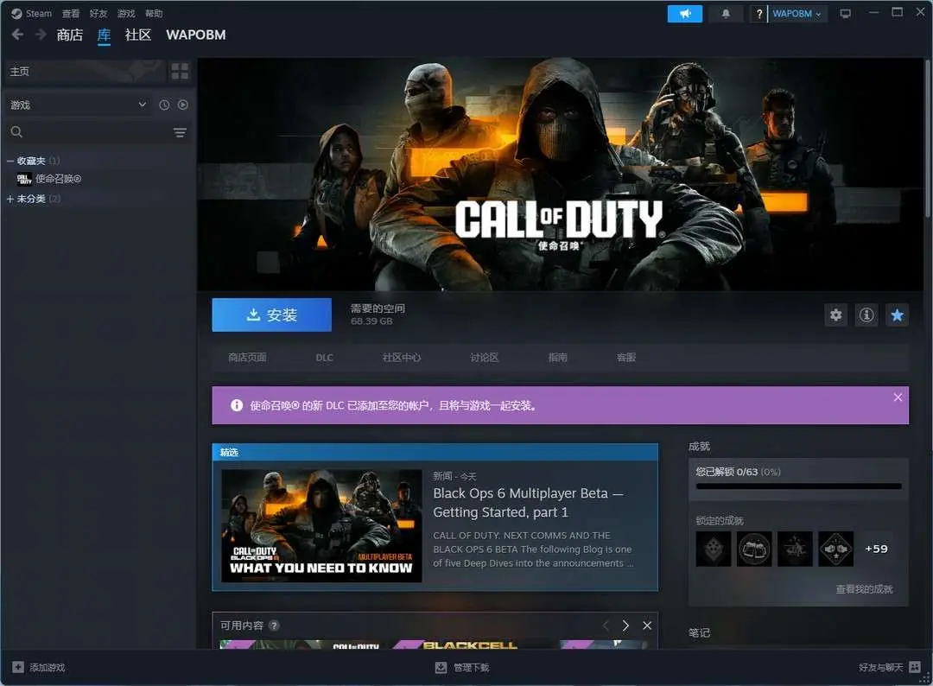Open the Black Ops 6 Multiplayer Beta news

(x=528, y=502)
